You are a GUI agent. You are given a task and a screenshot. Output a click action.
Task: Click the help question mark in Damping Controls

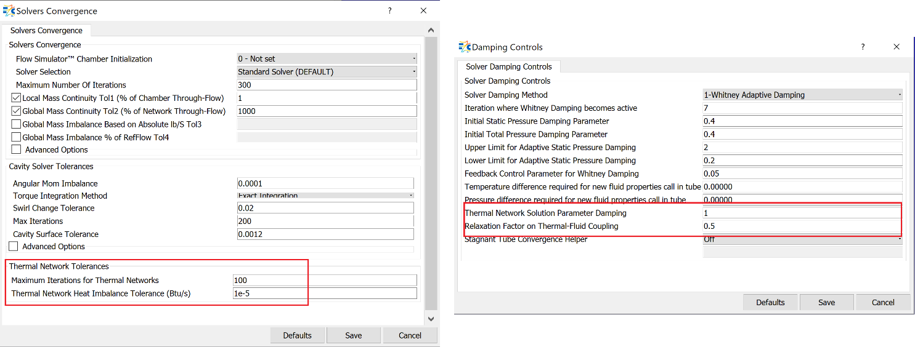click(x=863, y=47)
